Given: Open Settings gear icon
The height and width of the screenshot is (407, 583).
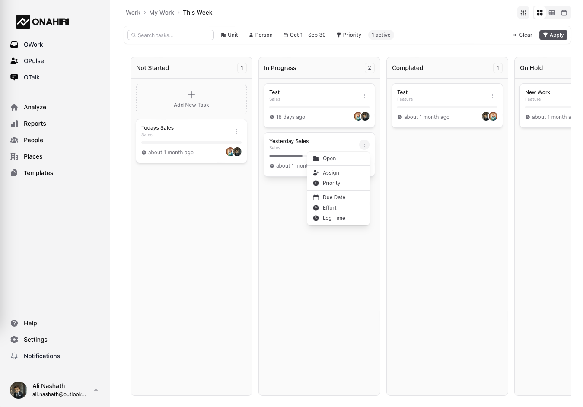Looking at the screenshot, I should point(14,340).
